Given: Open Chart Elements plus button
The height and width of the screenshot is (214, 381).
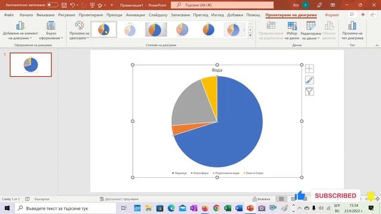Looking at the screenshot, I should [310, 69].
